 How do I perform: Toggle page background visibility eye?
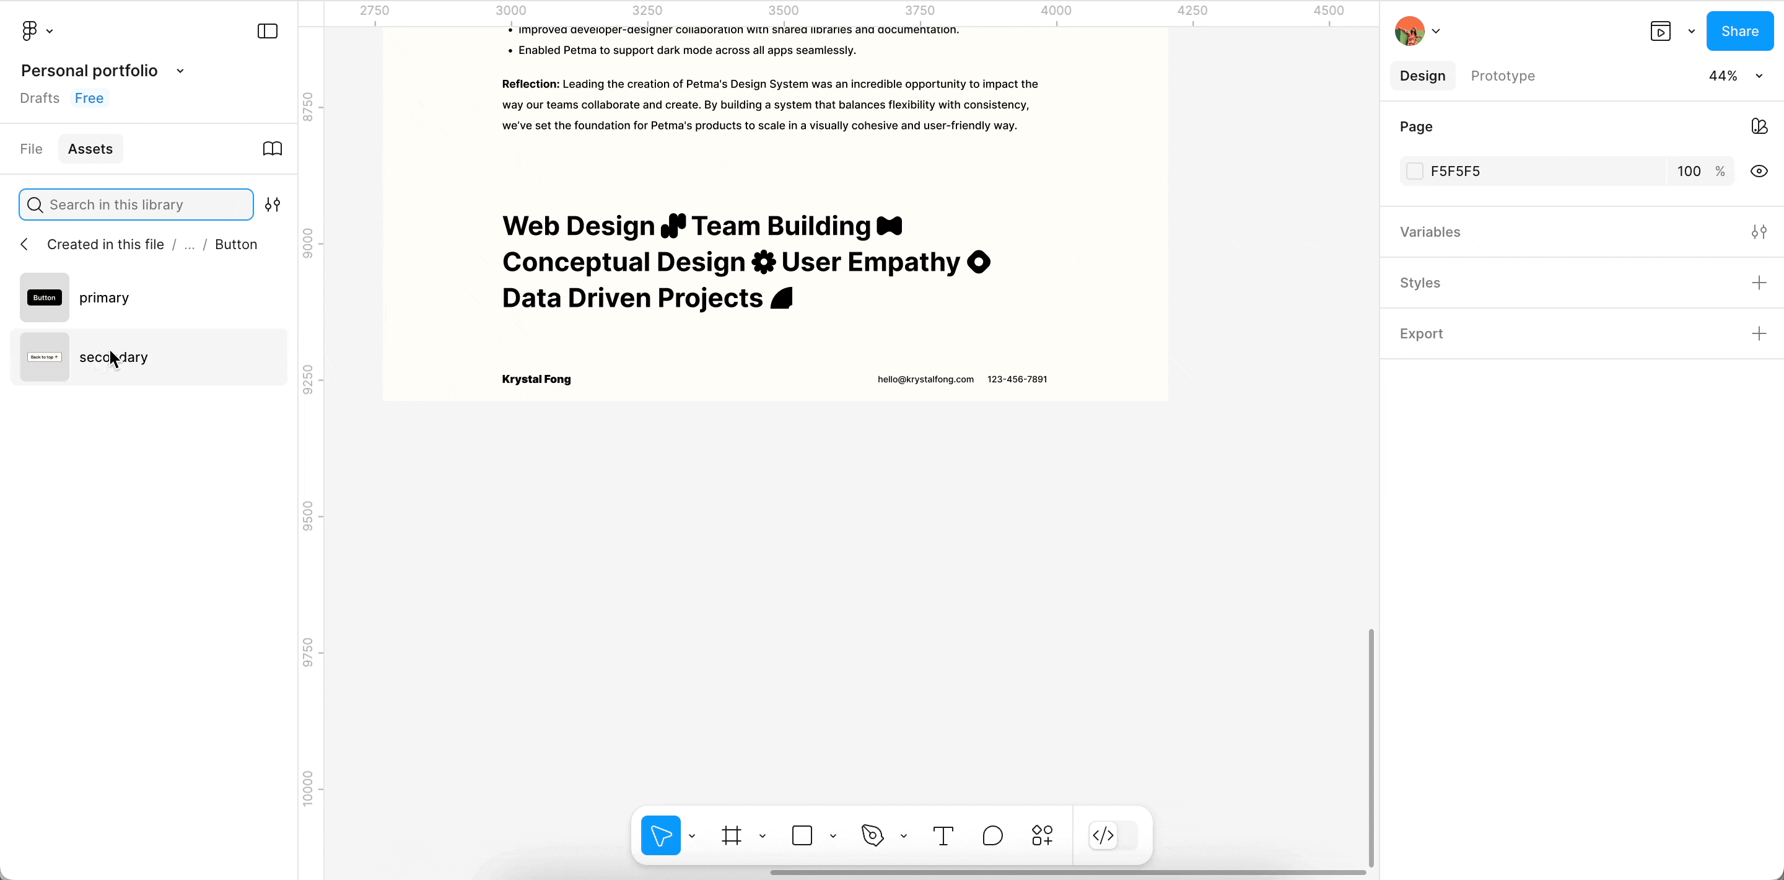(1759, 171)
